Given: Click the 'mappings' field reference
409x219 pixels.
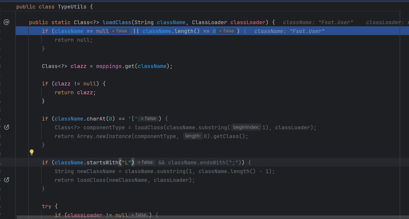Looking at the screenshot, I should 109,66.
